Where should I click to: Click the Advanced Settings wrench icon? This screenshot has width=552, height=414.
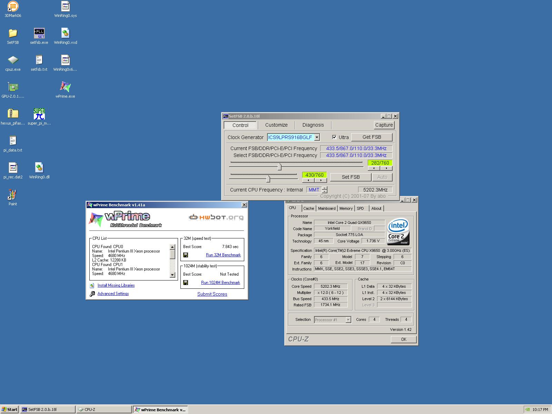(92, 294)
